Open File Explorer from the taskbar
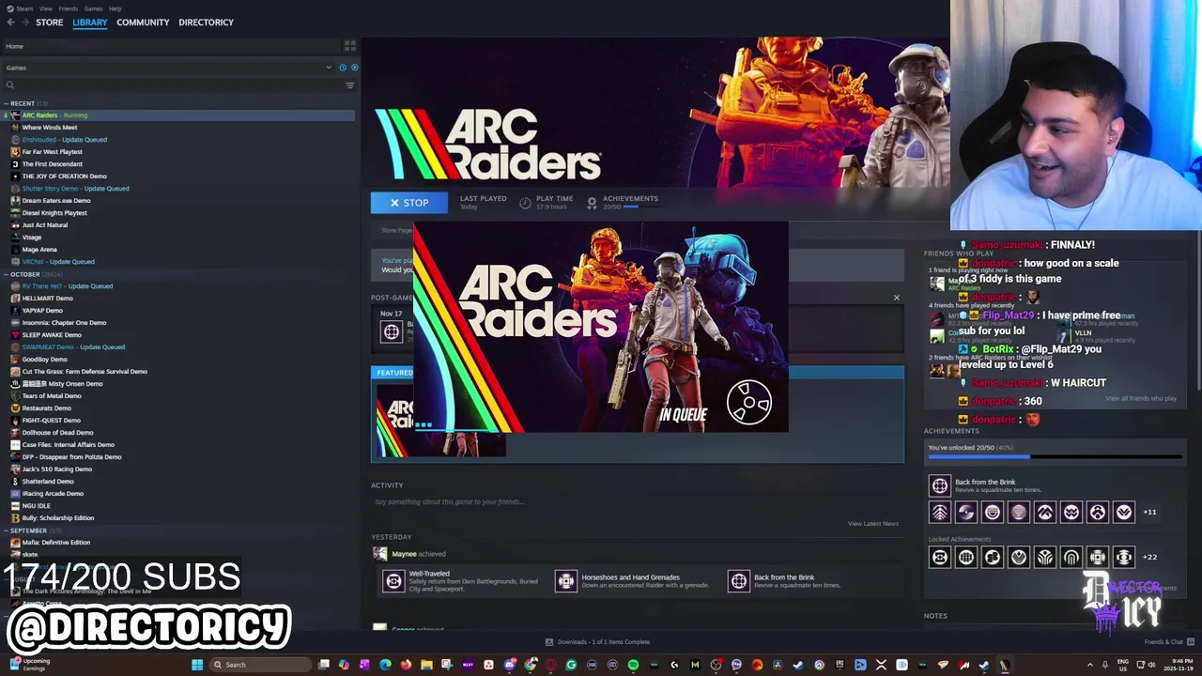Image resolution: width=1202 pixels, height=676 pixels. (x=426, y=665)
